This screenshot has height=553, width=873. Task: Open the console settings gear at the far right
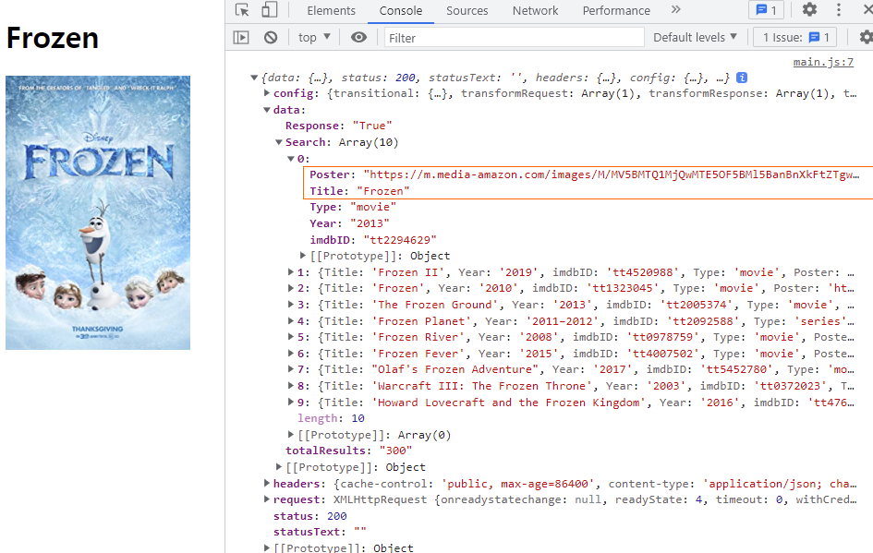tap(866, 37)
